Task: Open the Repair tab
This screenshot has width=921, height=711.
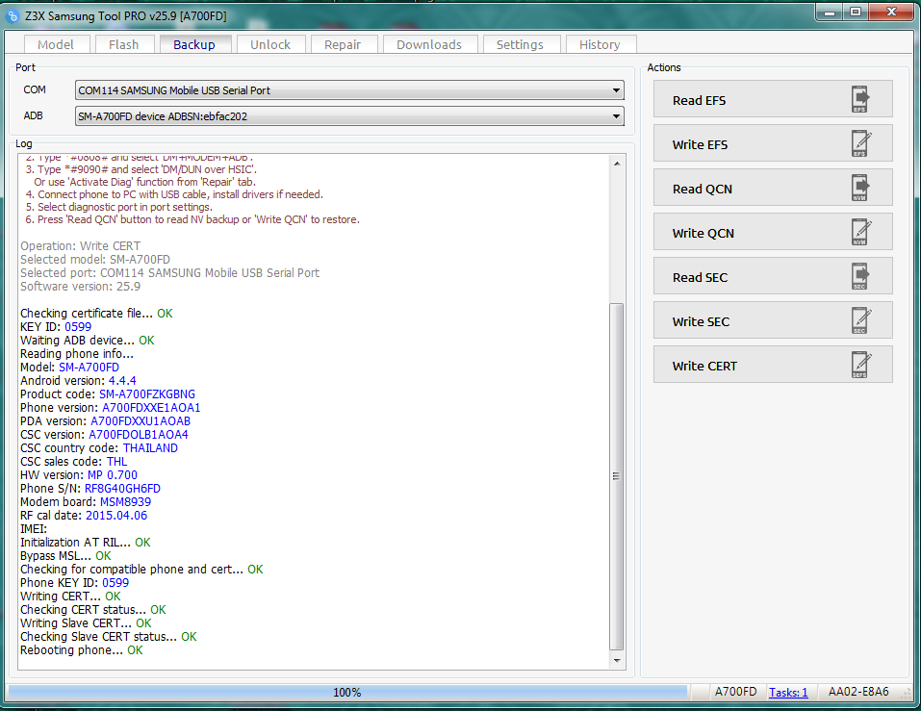Action: [343, 44]
